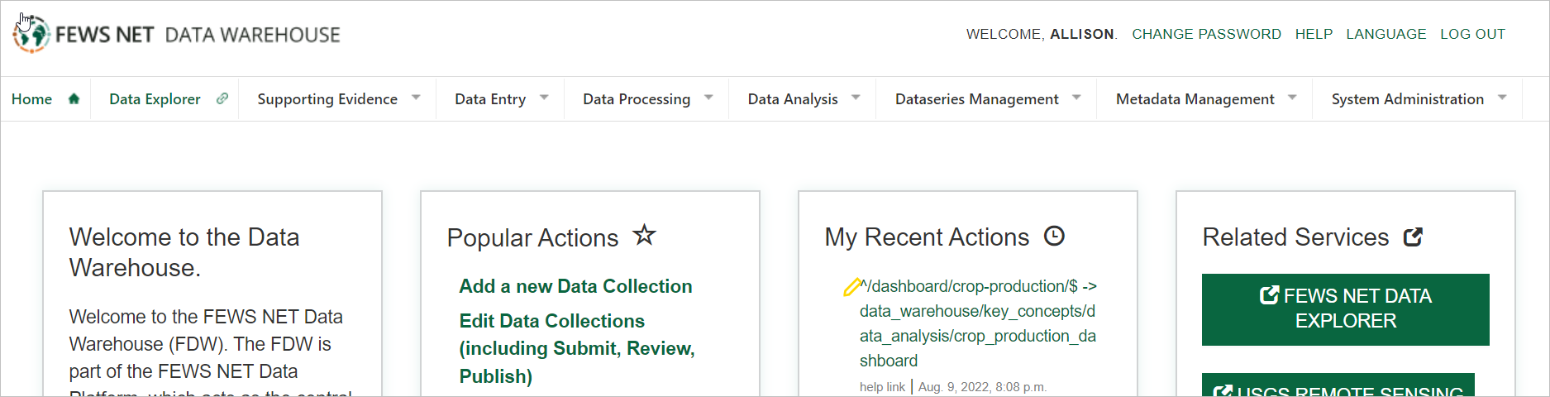Click Add a new Data Collection
Image resolution: width=1550 pixels, height=397 pixels.
[x=575, y=286]
